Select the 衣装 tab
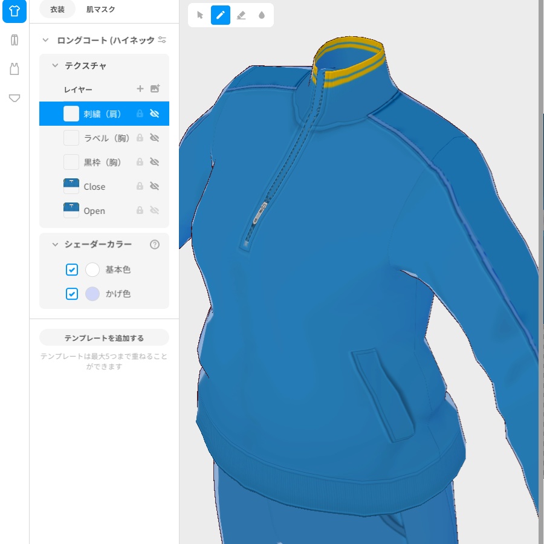This screenshot has width=544, height=544. pyautogui.click(x=57, y=10)
